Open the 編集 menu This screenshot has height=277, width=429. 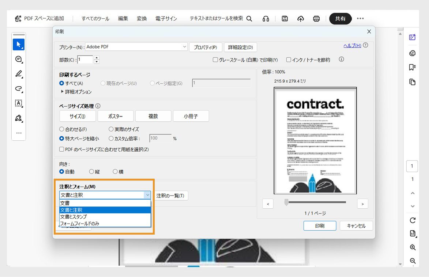click(x=123, y=18)
